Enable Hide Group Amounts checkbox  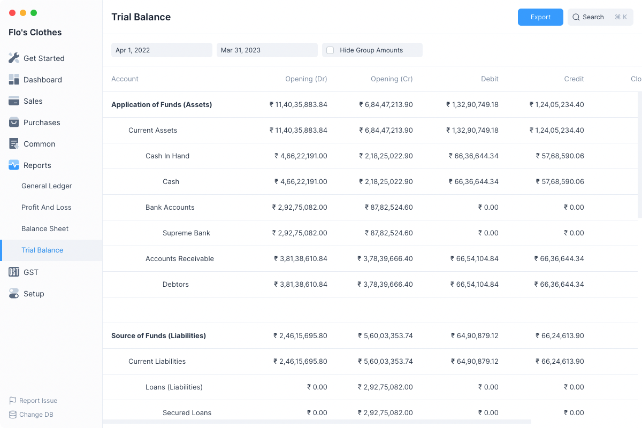pos(330,50)
